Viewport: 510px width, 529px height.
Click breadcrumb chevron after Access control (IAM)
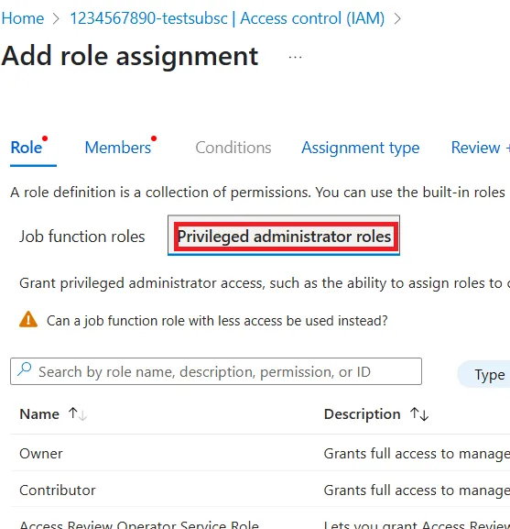397,18
